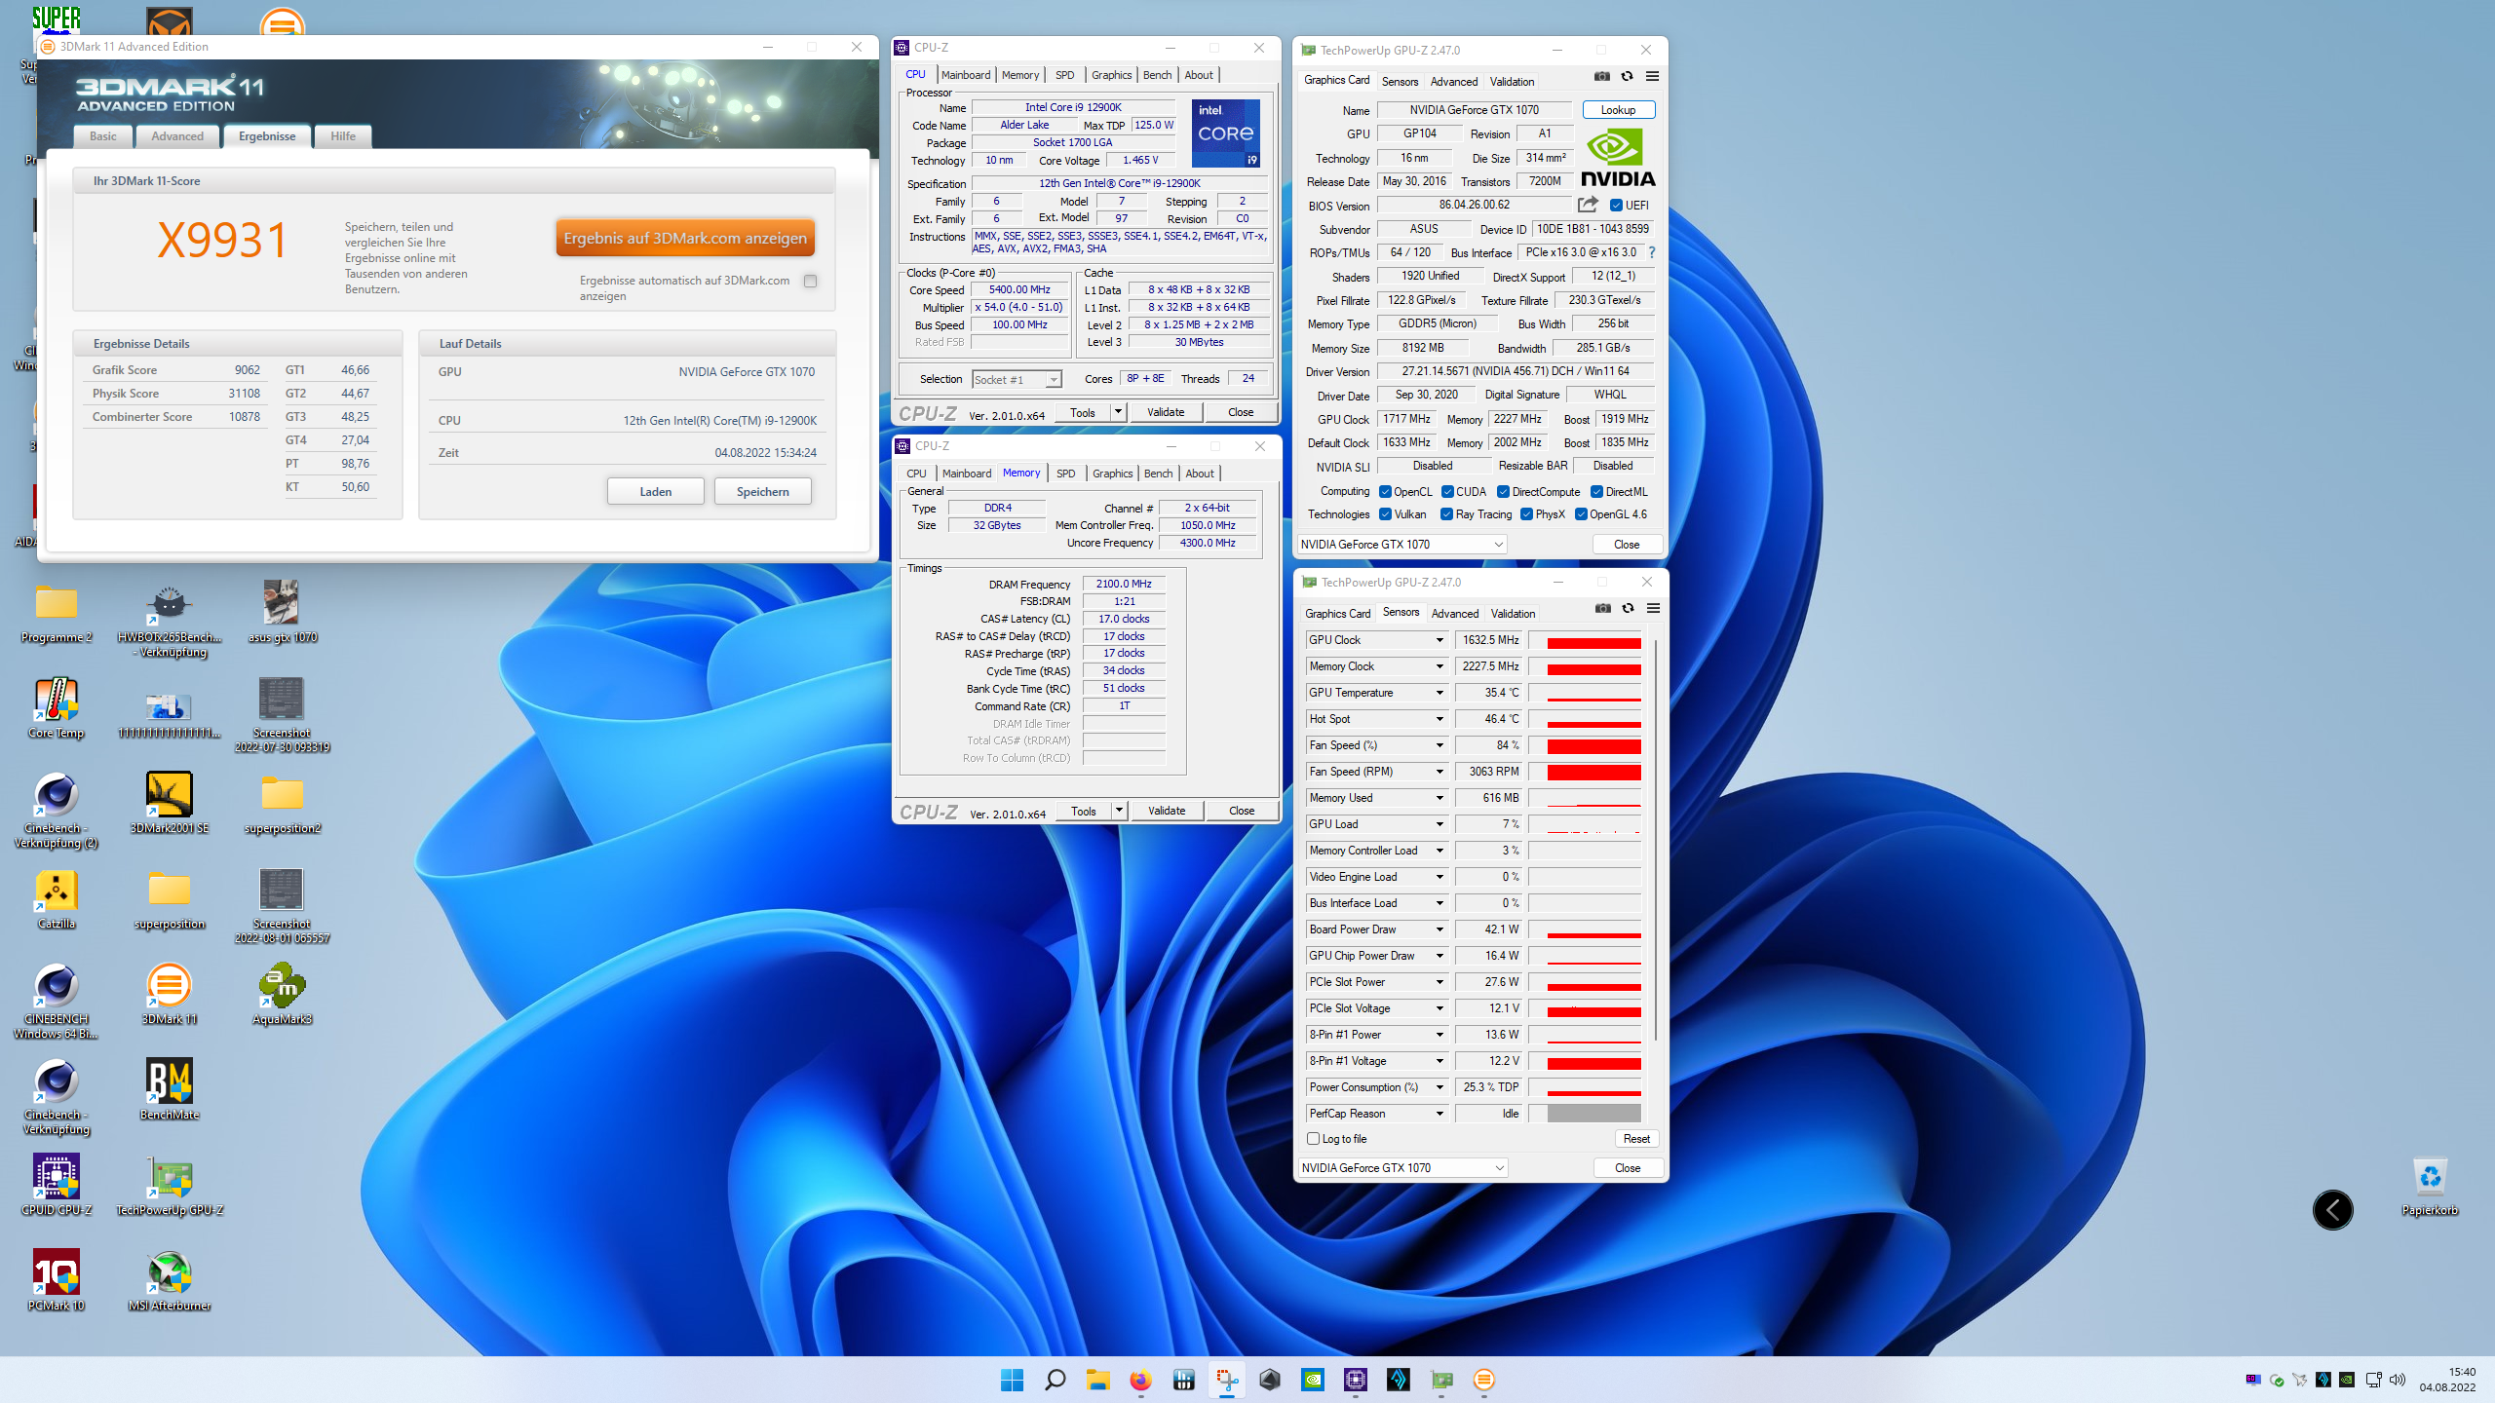The image size is (2495, 1403).
Task: Toggle the automatic results upload checkbox in 3DMark
Action: pos(810,281)
